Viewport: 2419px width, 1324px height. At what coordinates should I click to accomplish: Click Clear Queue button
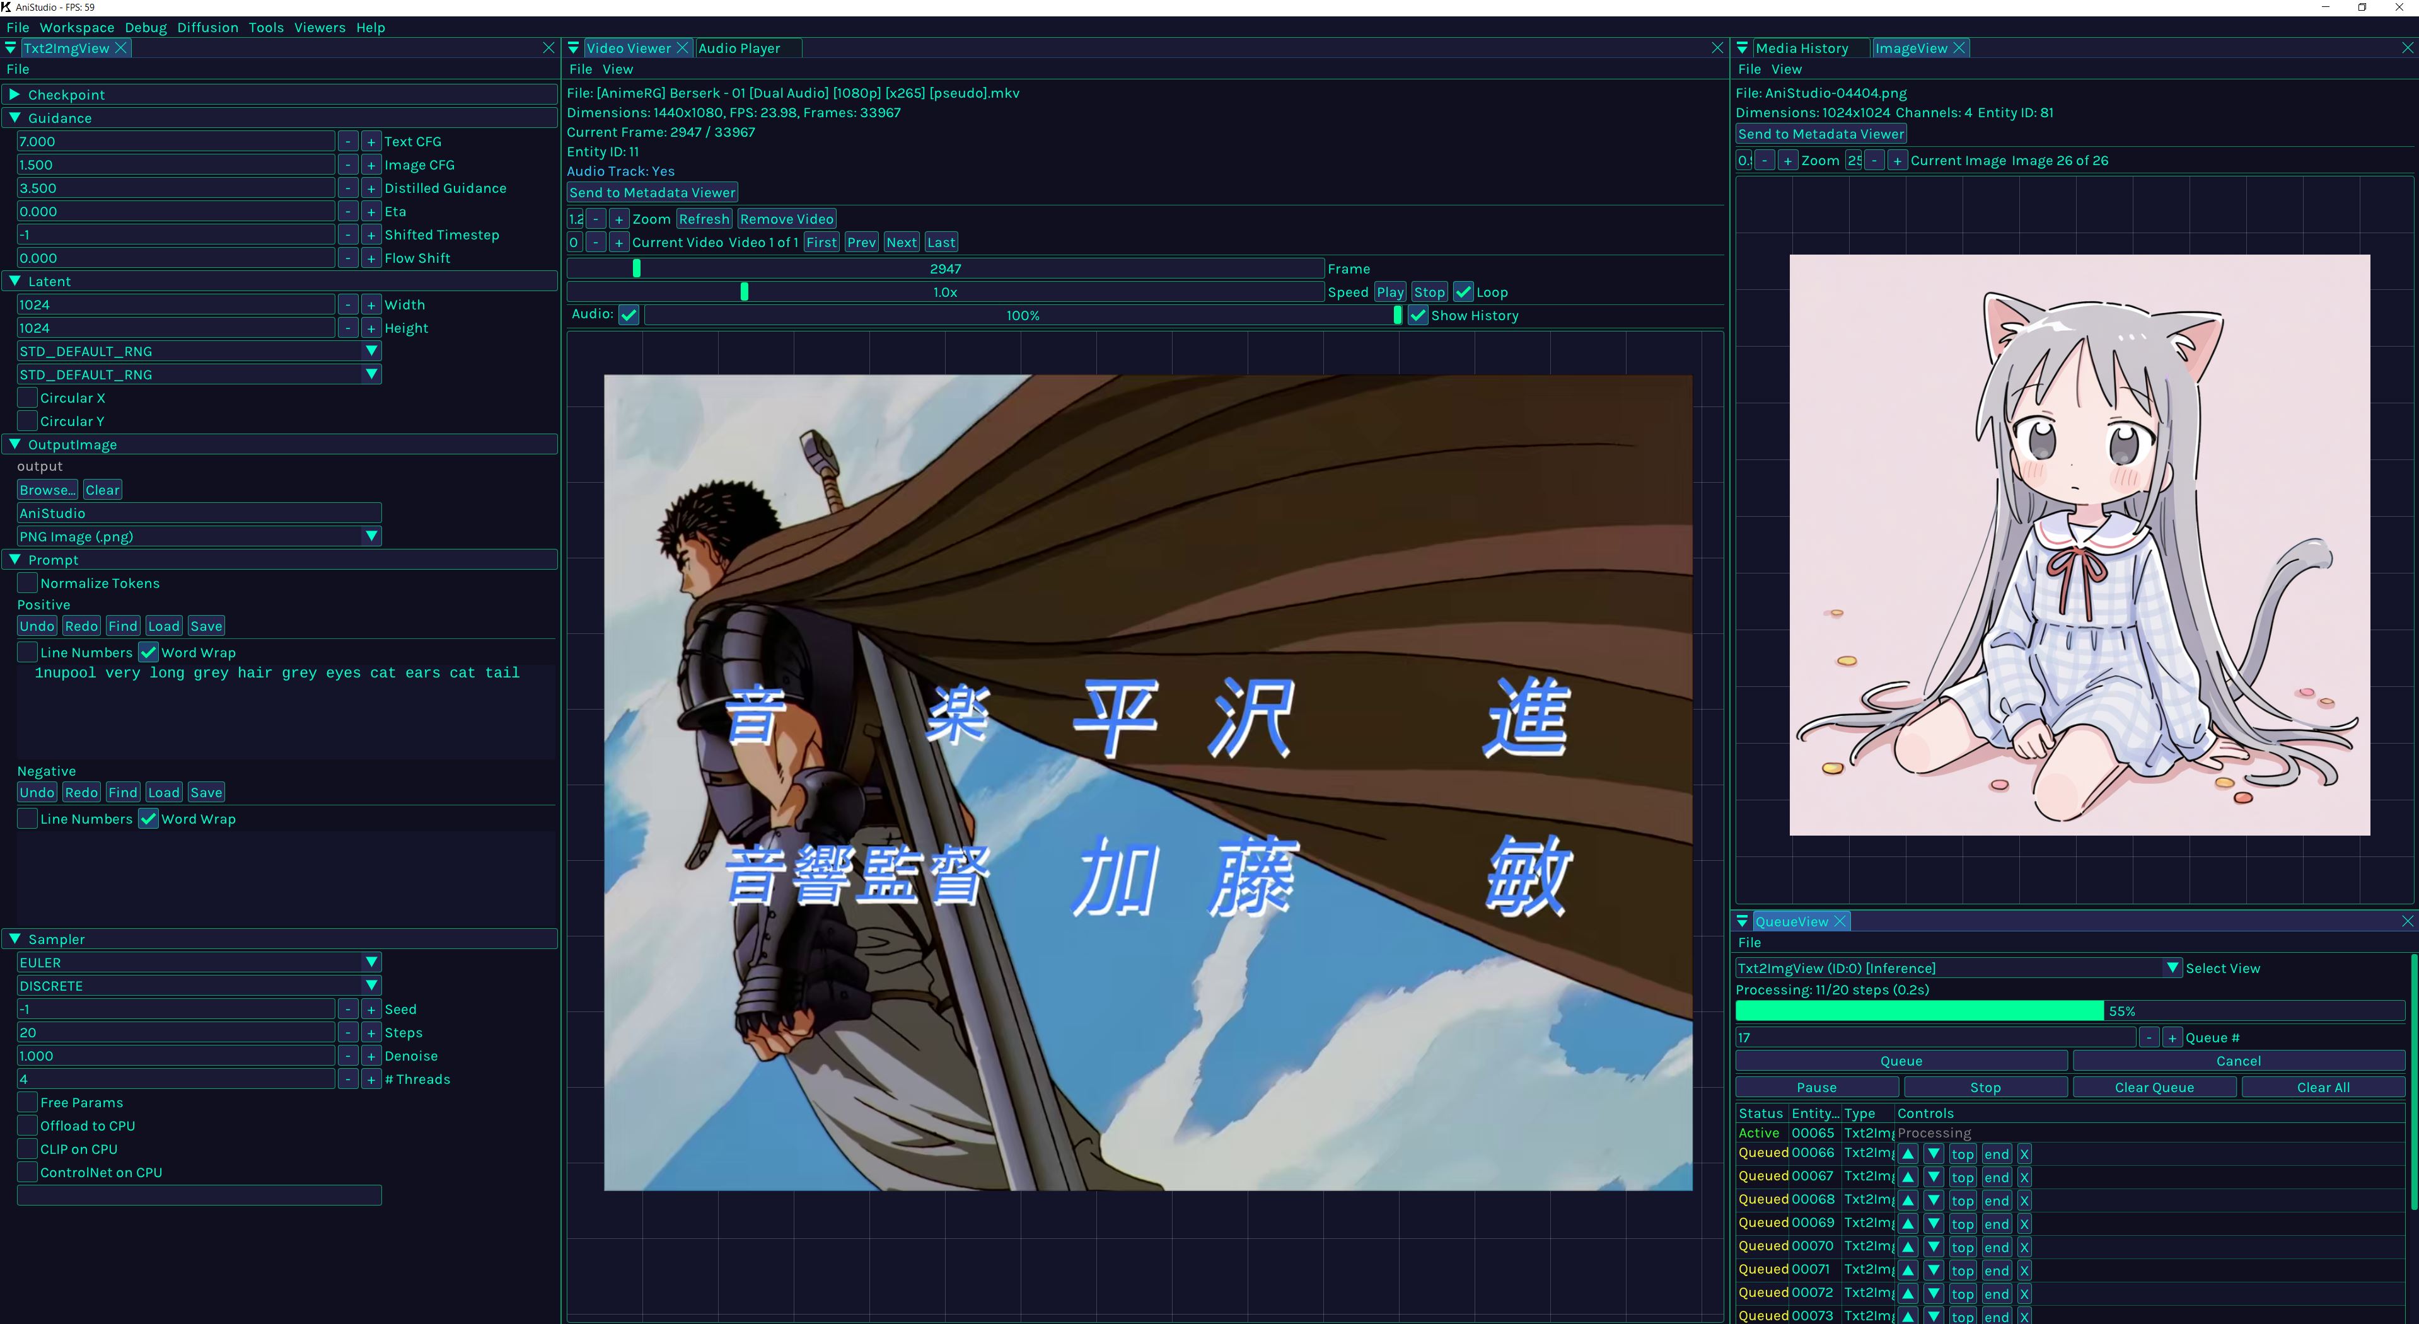(2154, 1088)
